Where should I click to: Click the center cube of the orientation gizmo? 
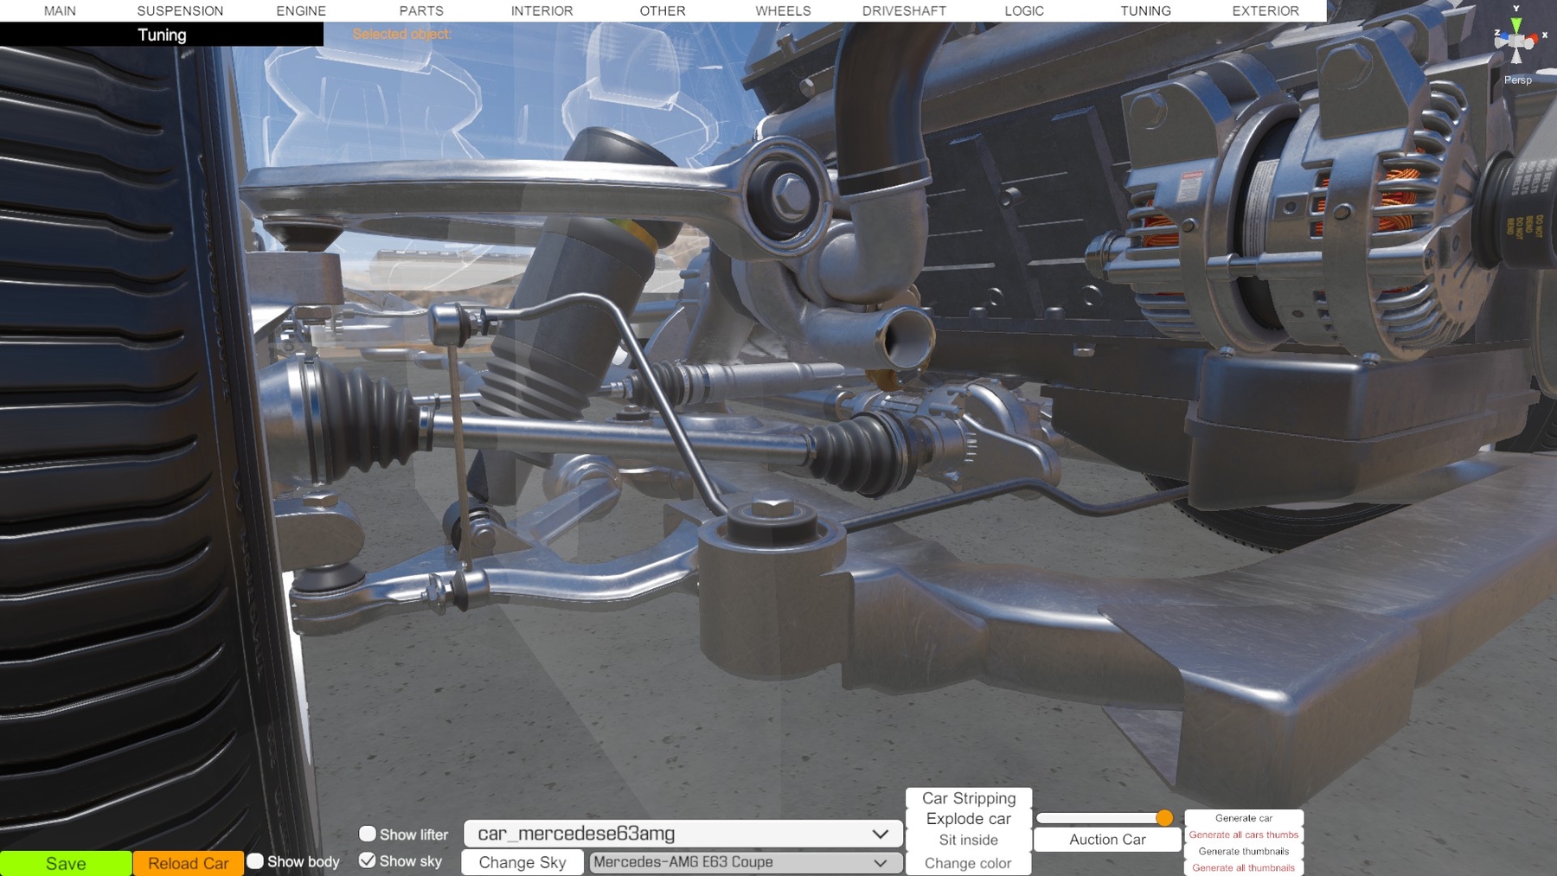1516,41
